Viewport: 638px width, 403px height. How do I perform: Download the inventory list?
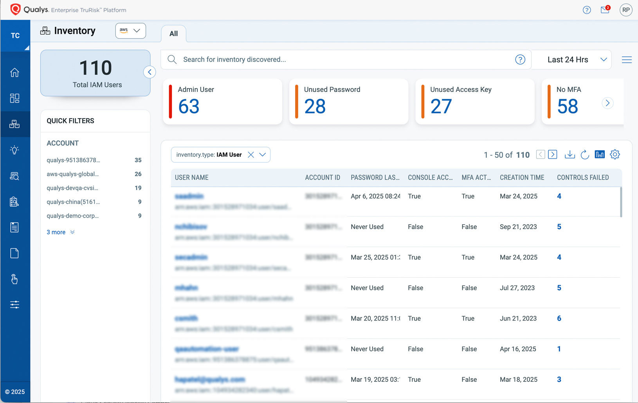tap(570, 155)
